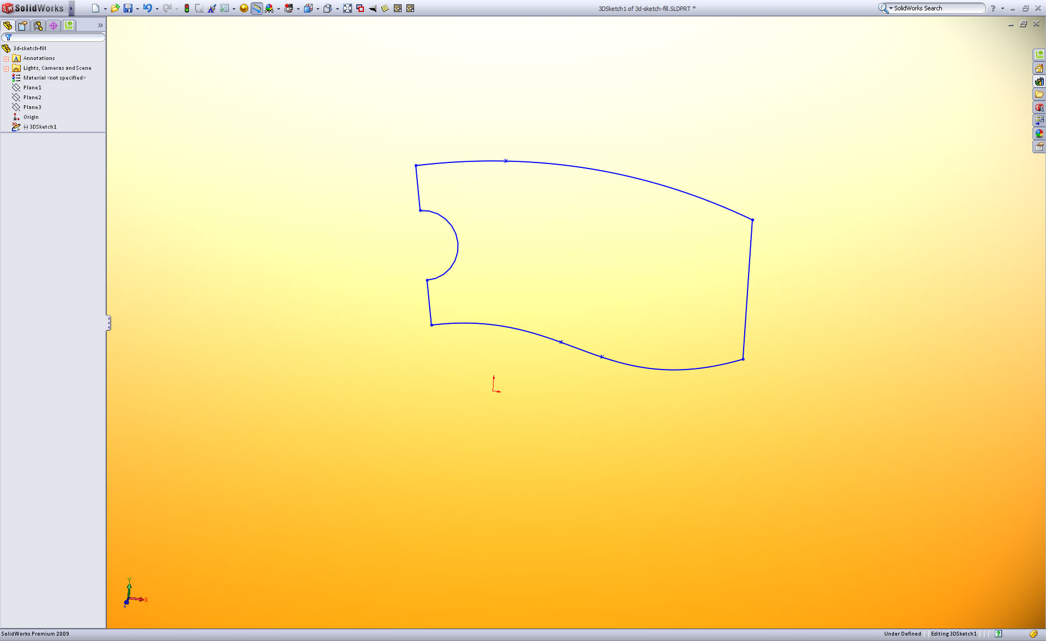The width and height of the screenshot is (1046, 641).
Task: Switch to the PropertyManager tab
Action: coord(23,26)
